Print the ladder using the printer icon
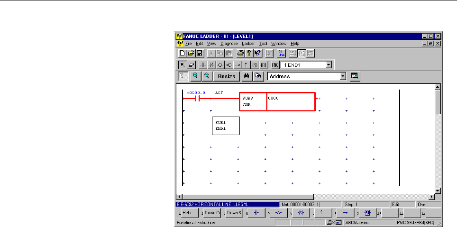The height and width of the screenshot is (227, 457). 240,53
